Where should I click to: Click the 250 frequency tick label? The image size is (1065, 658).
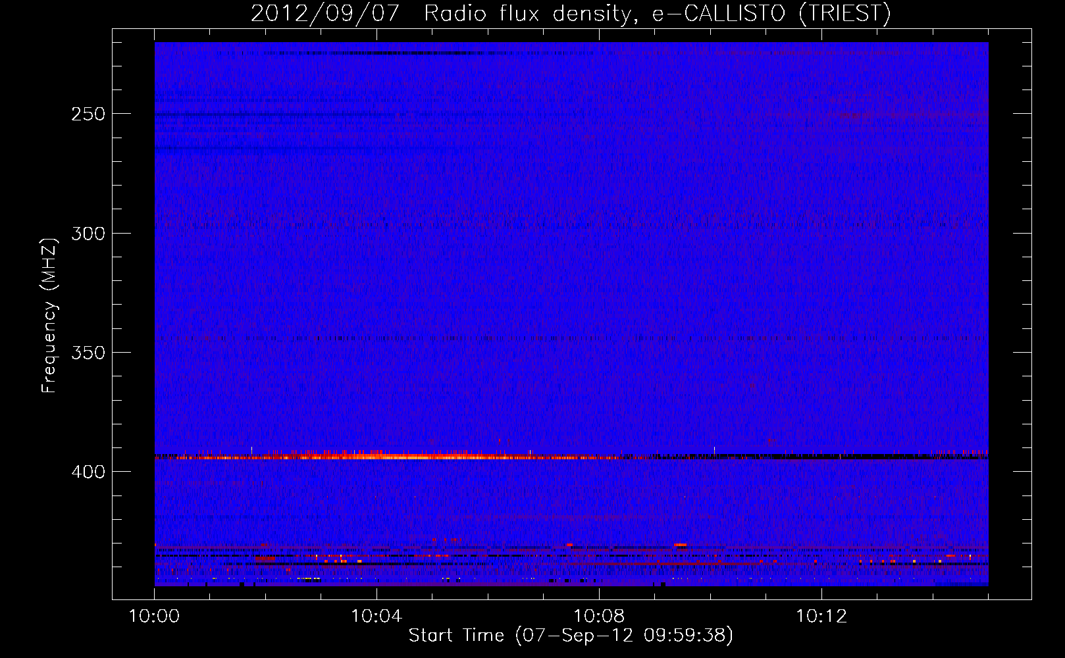[88, 114]
